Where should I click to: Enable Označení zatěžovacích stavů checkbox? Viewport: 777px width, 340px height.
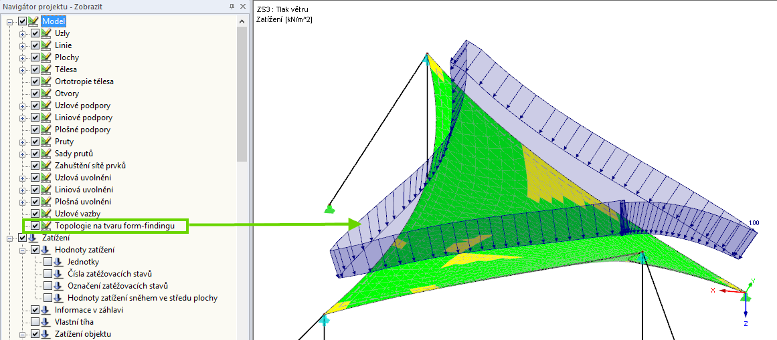[x=47, y=286]
